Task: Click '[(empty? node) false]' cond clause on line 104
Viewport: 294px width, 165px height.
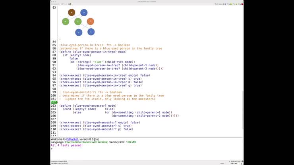Action: [x=94, y=109]
